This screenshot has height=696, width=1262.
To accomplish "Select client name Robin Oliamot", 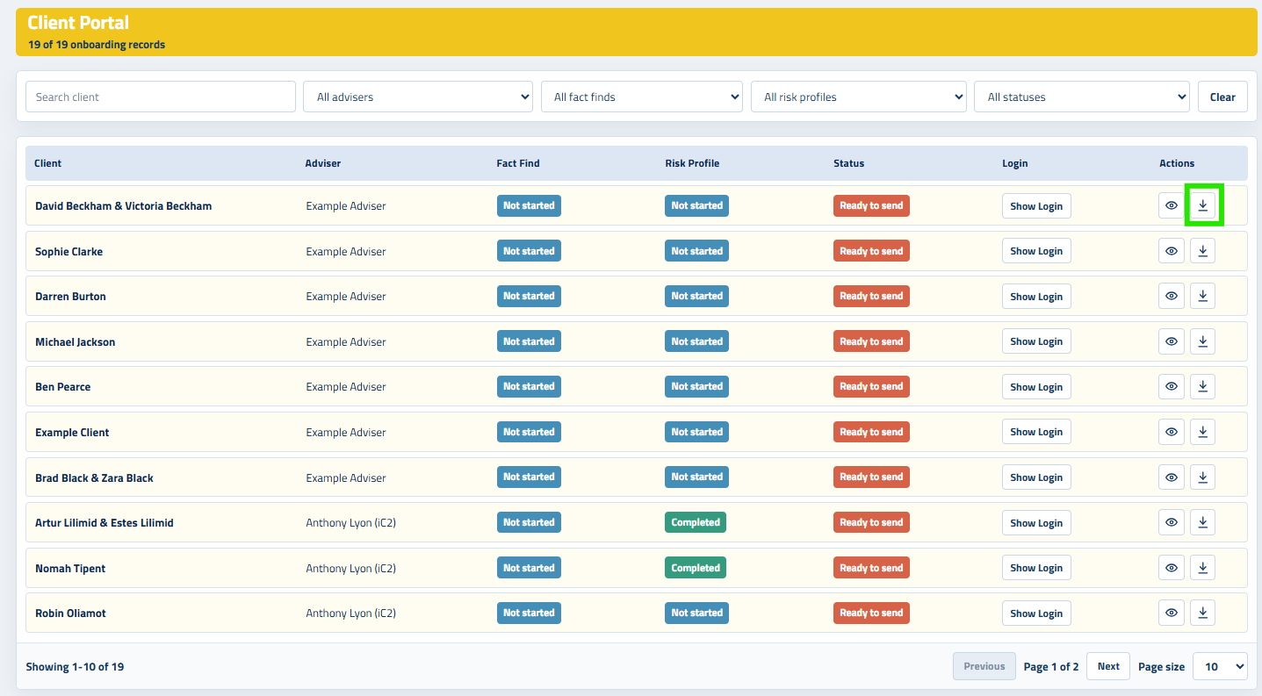I will click(70, 613).
